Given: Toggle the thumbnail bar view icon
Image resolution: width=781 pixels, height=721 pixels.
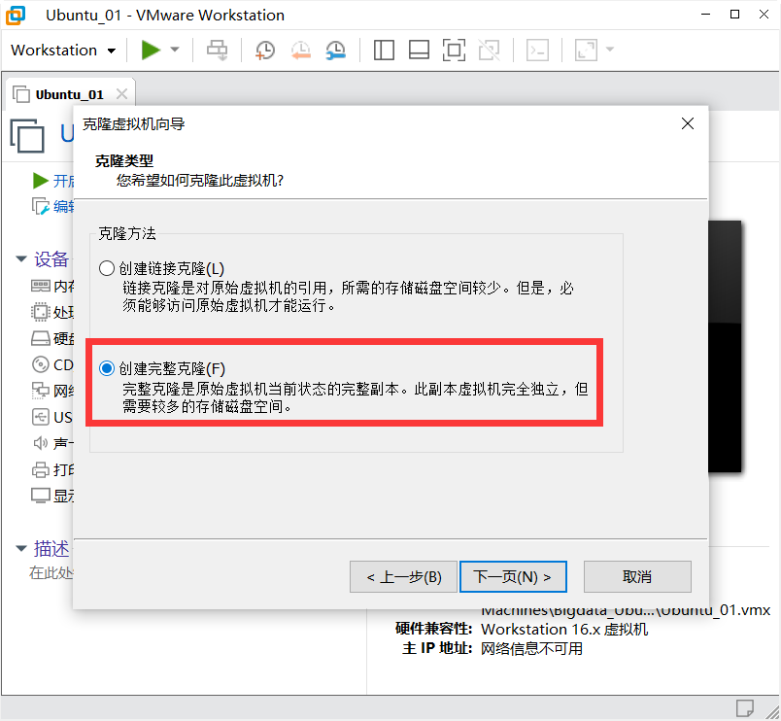Looking at the screenshot, I should (x=419, y=50).
